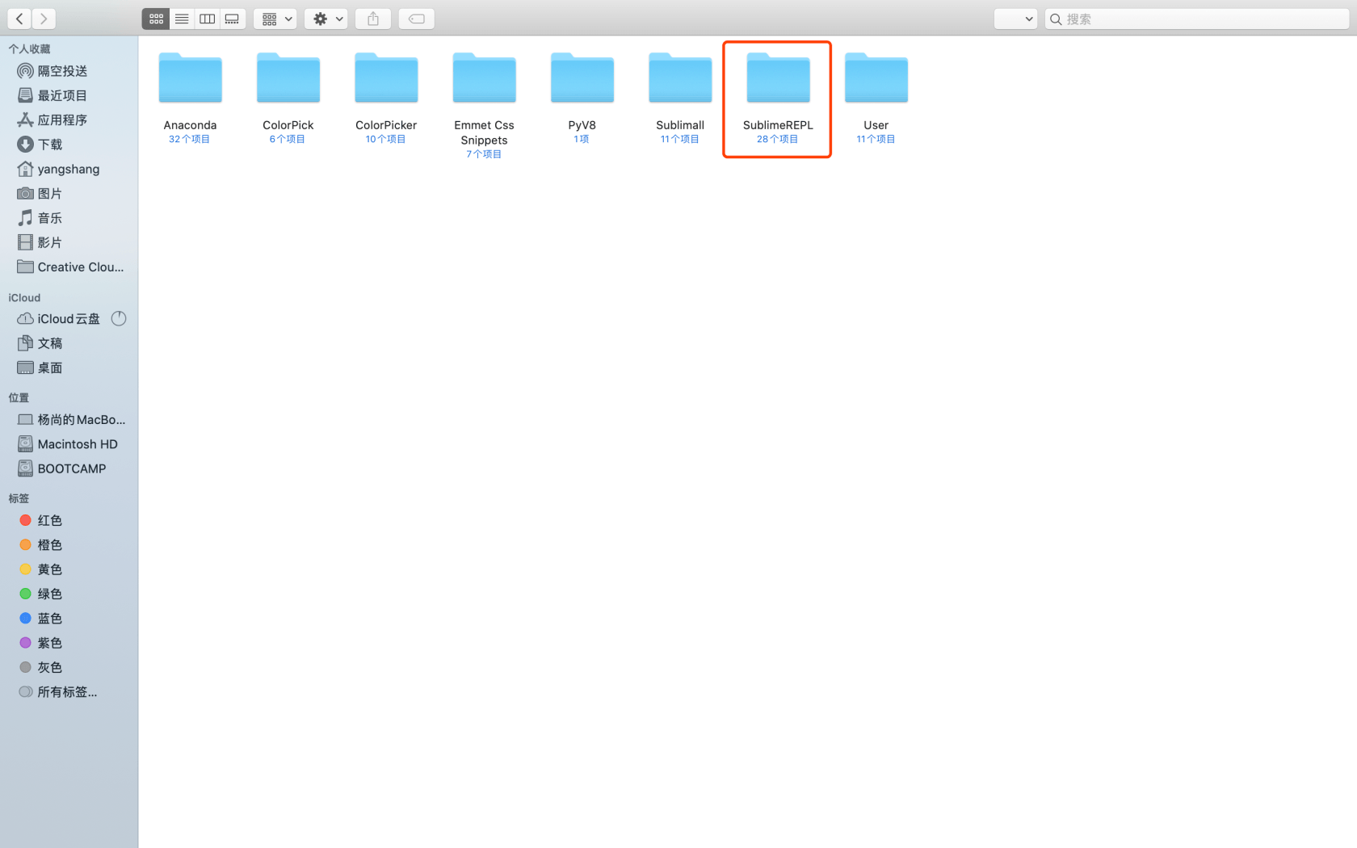Open All Tags (所有标签...) in sidebar
This screenshot has width=1357, height=848.
(69, 692)
